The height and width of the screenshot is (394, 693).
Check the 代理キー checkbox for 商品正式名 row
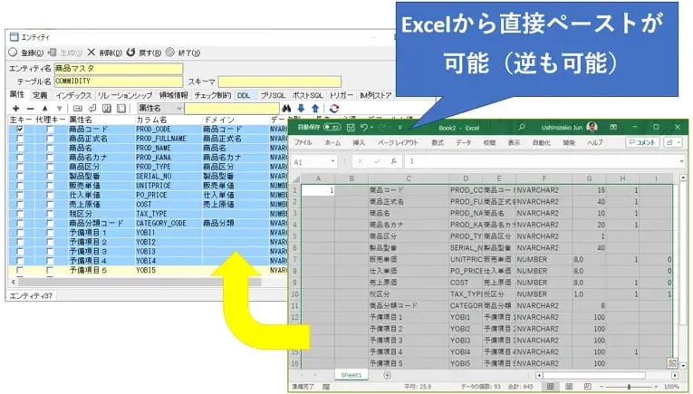pyautogui.click(x=51, y=139)
